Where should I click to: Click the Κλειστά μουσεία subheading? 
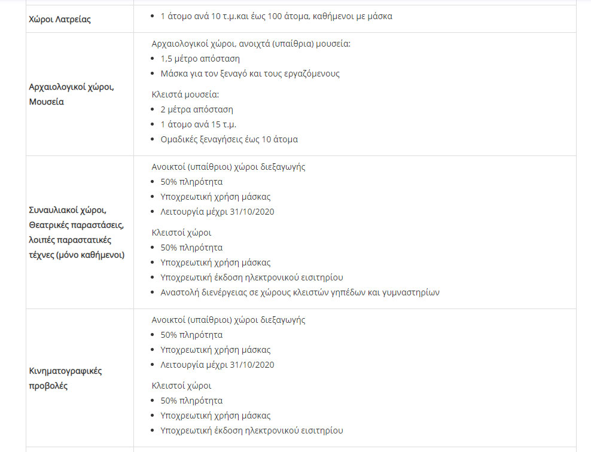[x=185, y=94]
